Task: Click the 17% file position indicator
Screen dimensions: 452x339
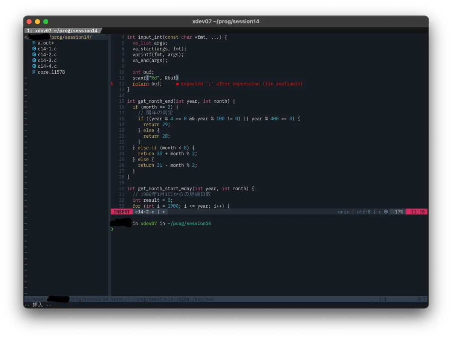Action: point(399,212)
